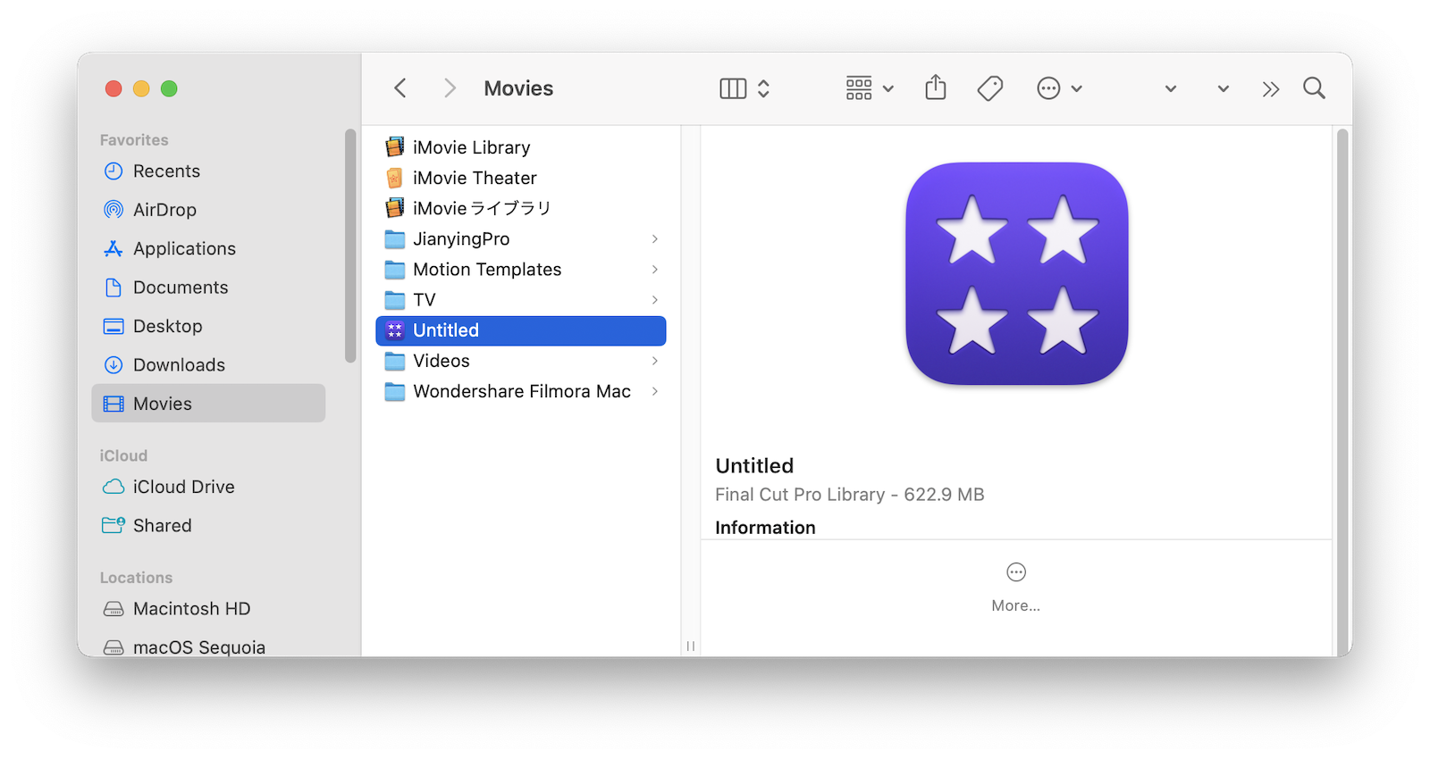Expand Motion Templates with its chevron
Image resolution: width=1430 pixels, height=759 pixels.
tap(655, 270)
